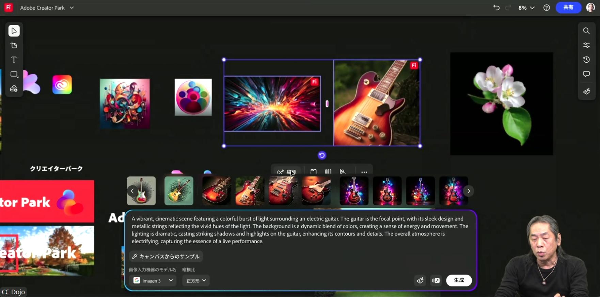Image resolution: width=600 pixels, height=297 pixels.
Task: Expand the Adobe Creator Park title dropdown
Action: [x=72, y=7]
